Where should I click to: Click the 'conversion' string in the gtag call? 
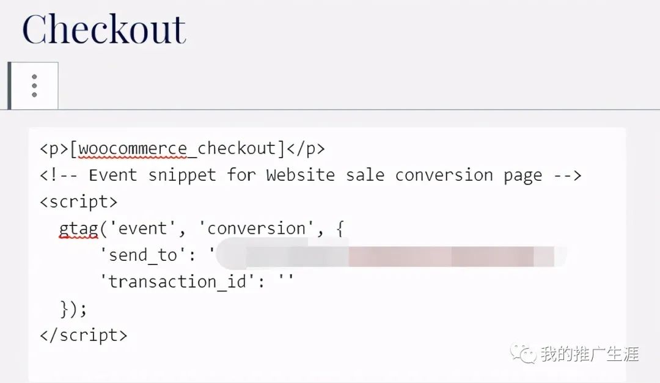click(256, 228)
